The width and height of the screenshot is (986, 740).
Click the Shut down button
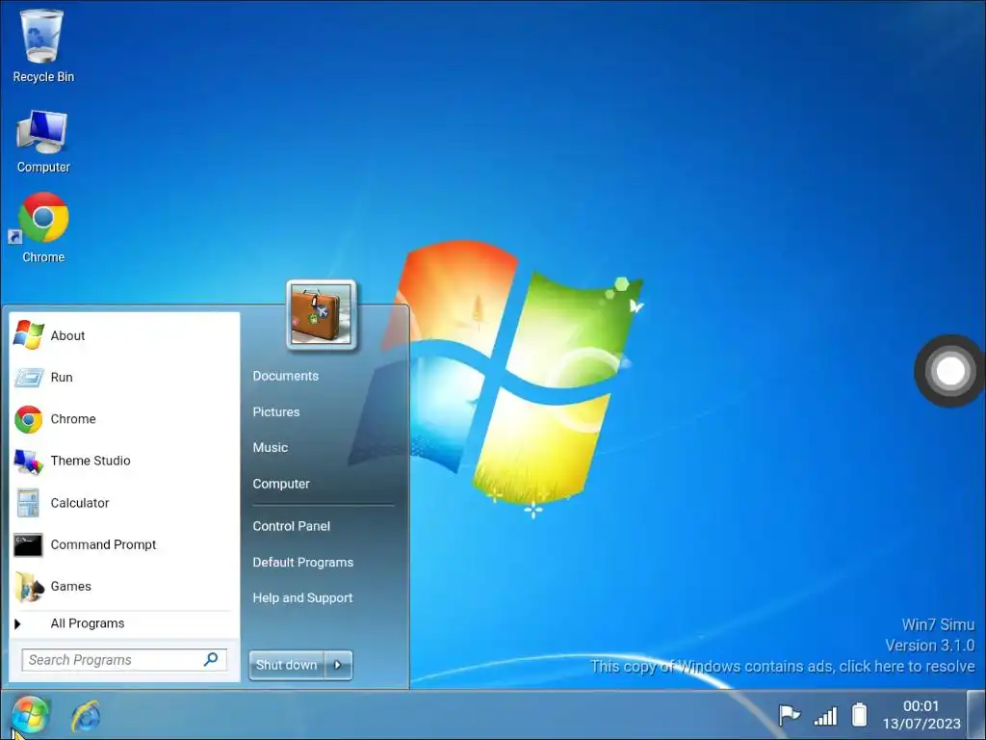coord(287,665)
